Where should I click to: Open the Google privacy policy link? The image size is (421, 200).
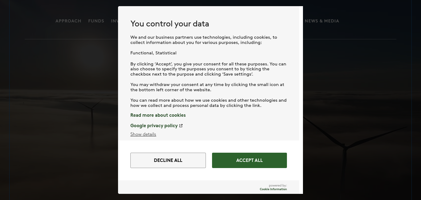154,126
